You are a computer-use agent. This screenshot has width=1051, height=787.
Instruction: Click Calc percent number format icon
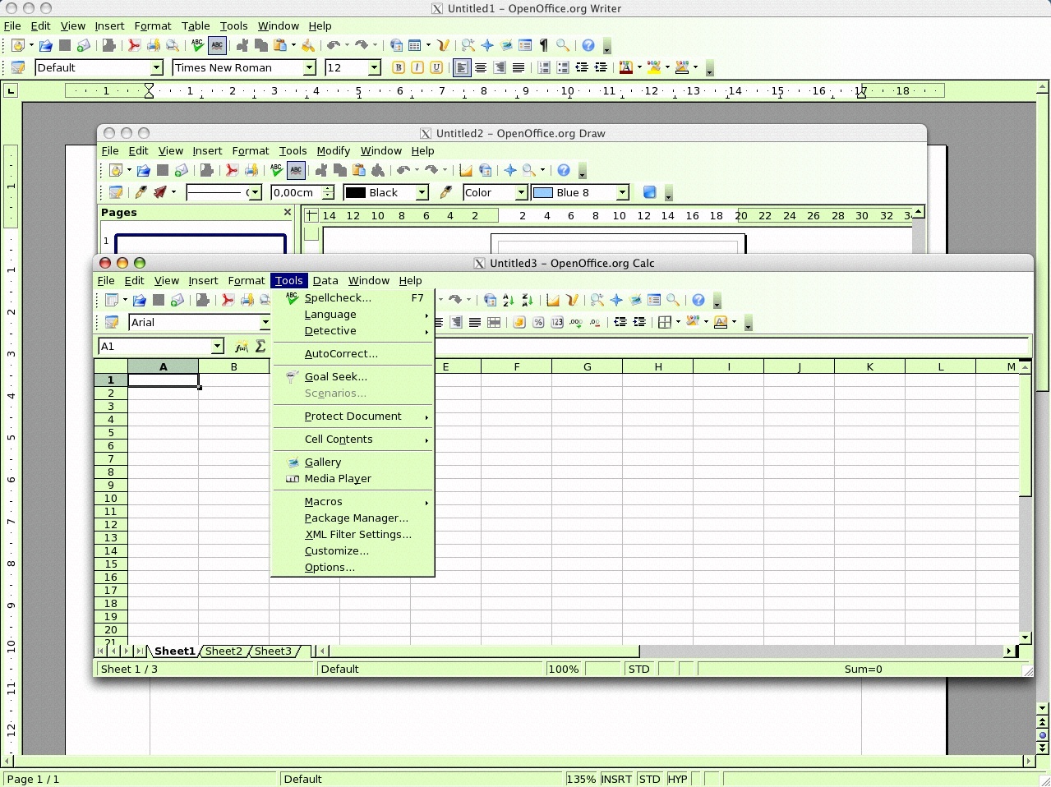538,323
